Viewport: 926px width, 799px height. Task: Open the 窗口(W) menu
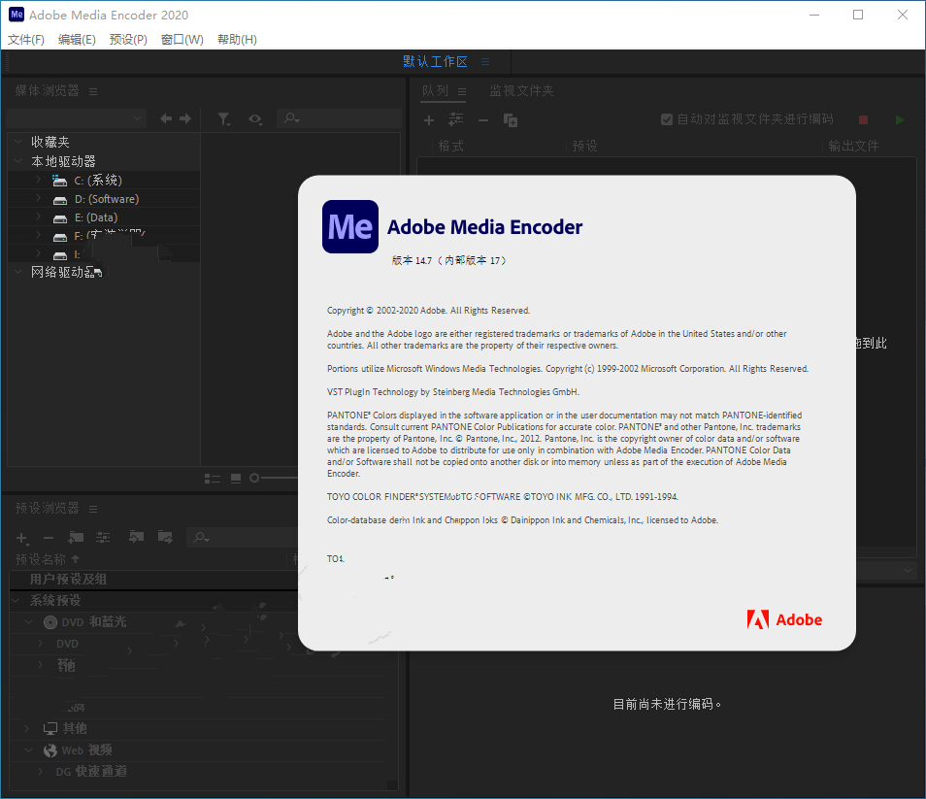point(182,40)
